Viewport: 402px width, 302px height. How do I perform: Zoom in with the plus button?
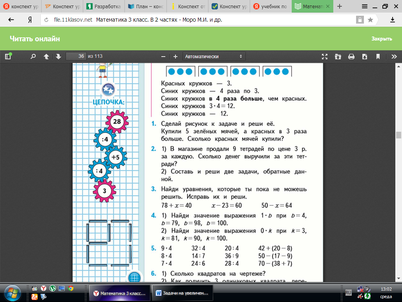coord(175,56)
